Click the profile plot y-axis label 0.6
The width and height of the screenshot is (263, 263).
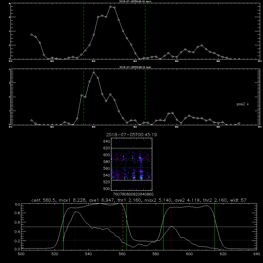(x=17, y=222)
